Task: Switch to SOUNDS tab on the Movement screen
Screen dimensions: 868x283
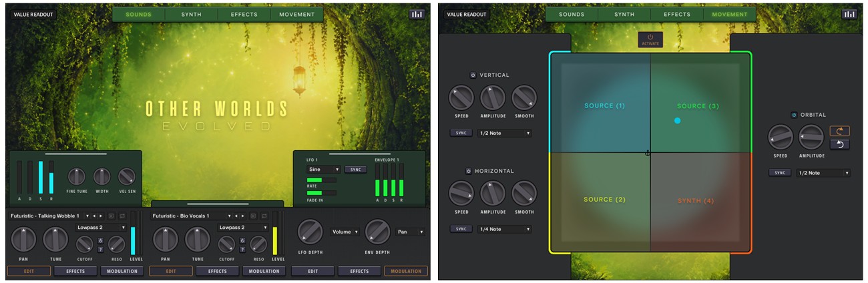Action: [572, 14]
